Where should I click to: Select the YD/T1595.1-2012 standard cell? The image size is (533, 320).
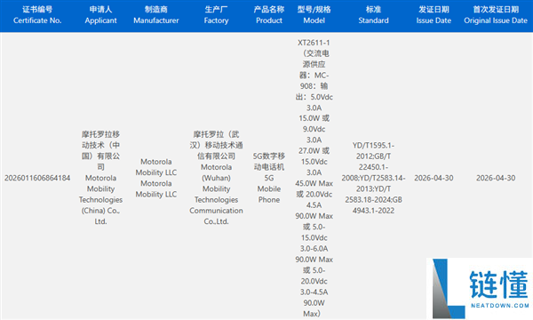(373, 178)
